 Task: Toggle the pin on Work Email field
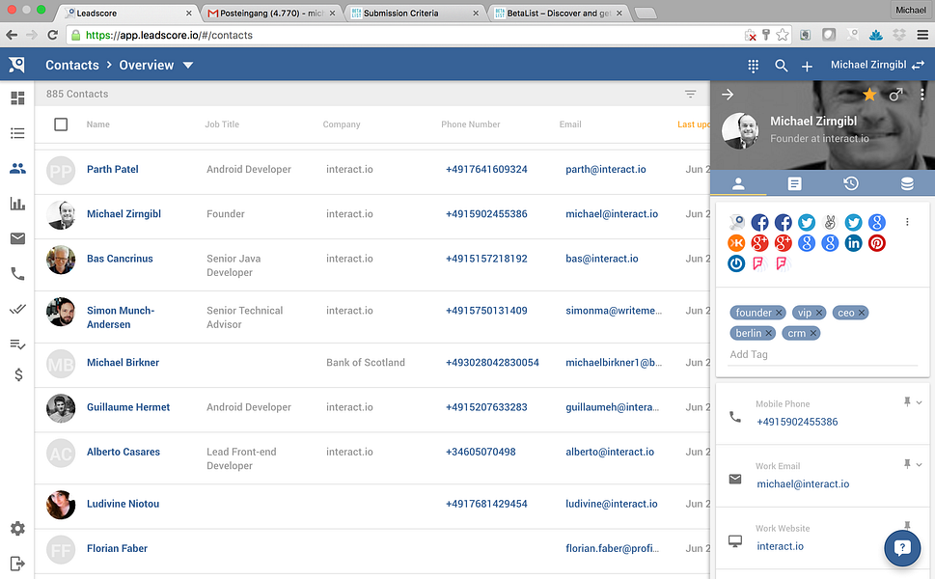pyautogui.click(x=907, y=464)
